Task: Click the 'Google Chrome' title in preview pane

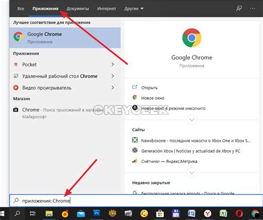Action: pyautogui.click(x=192, y=58)
